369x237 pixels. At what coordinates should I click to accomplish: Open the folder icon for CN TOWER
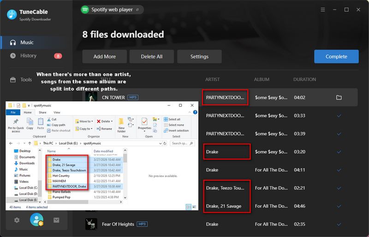[x=339, y=98]
